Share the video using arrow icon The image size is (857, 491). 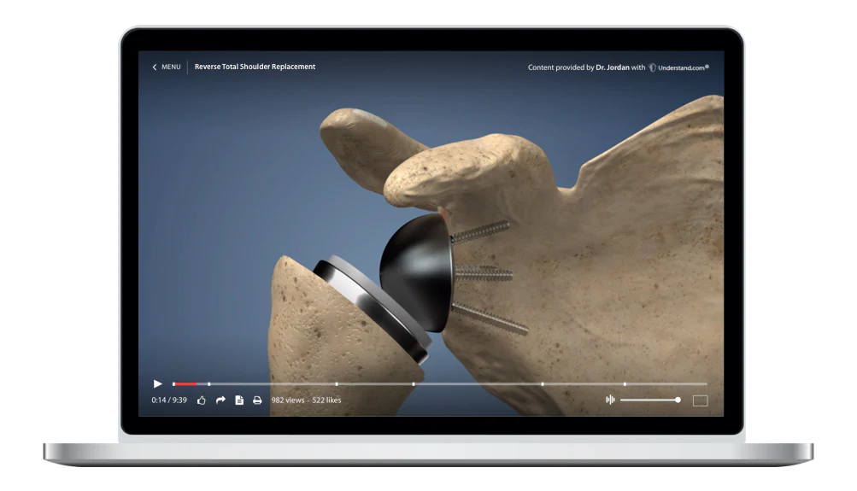point(220,400)
